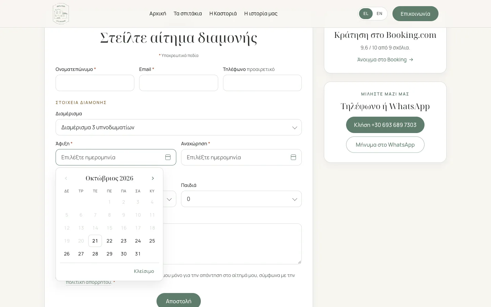Open the calendar icon in the Αναχώρηση field
Viewport: 491px width, 307px height.
[x=293, y=157]
